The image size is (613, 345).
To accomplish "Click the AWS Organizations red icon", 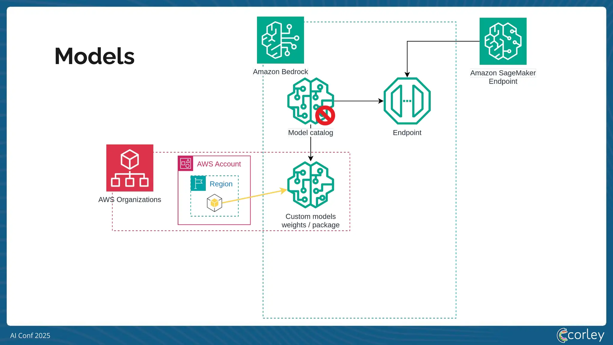I will coord(130,168).
